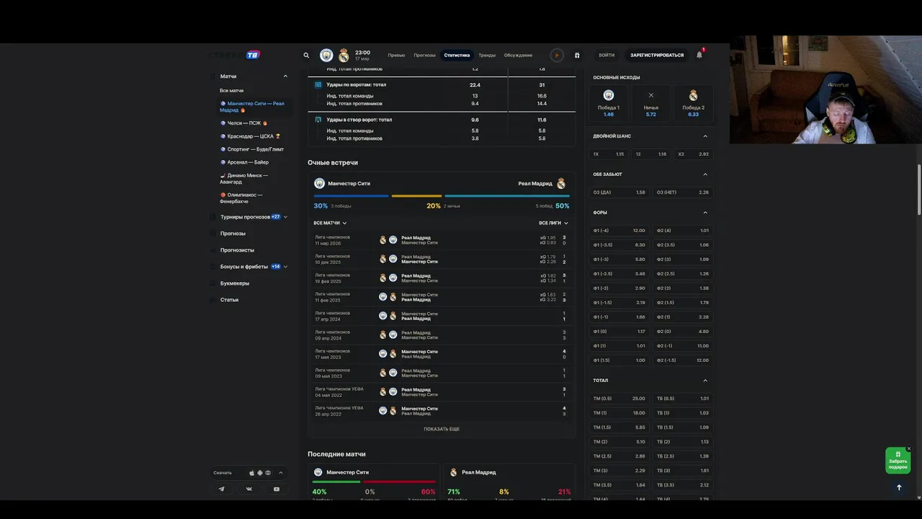Click the draw X icon in Основные исходы

point(651,95)
